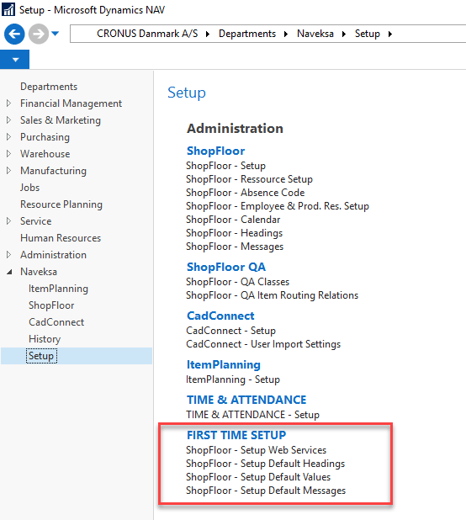This screenshot has height=520, width=466.
Task: Click the grey Forward navigation arrow
Action: click(x=39, y=34)
